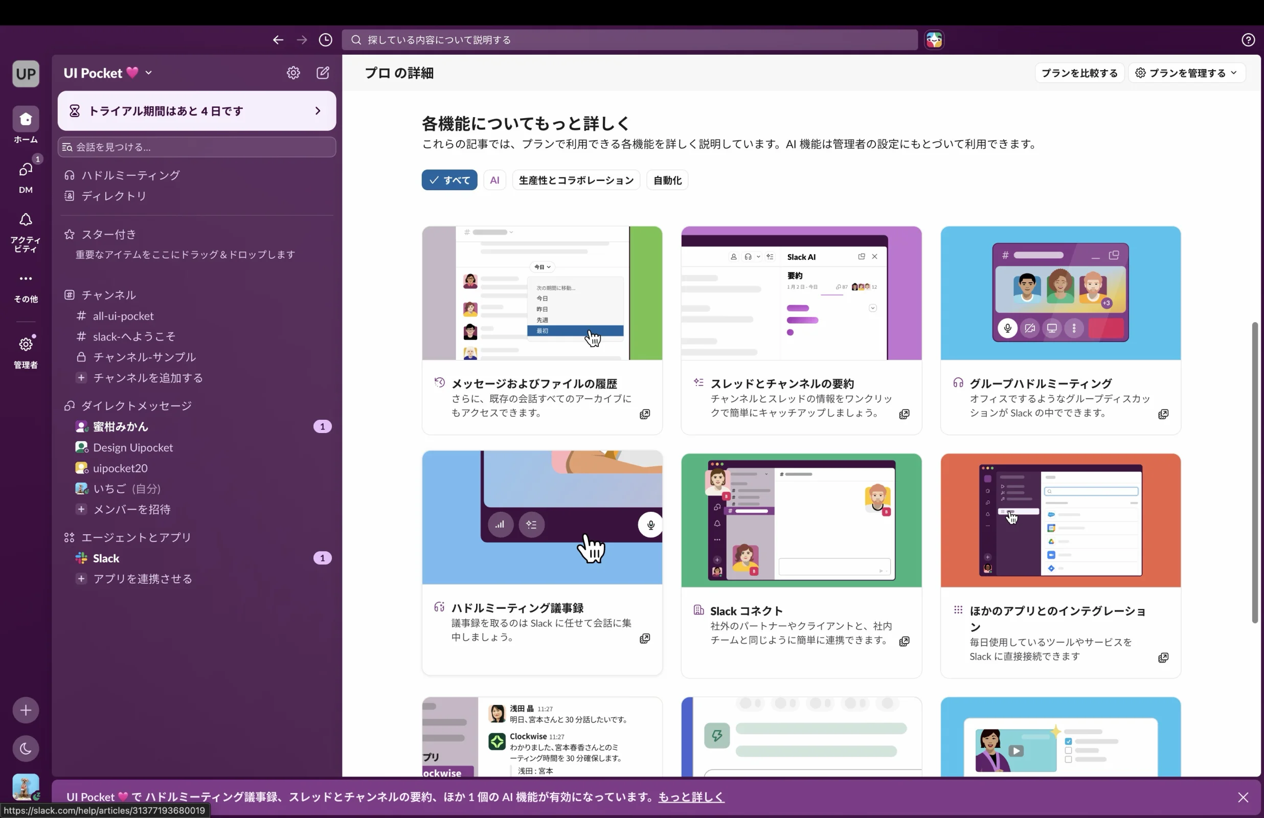This screenshot has height=818, width=1264.
Task: Open the グループハドルミーティング article link icon
Action: click(1163, 414)
